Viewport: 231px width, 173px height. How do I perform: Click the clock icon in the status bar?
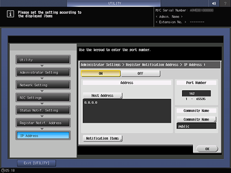(3, 170)
